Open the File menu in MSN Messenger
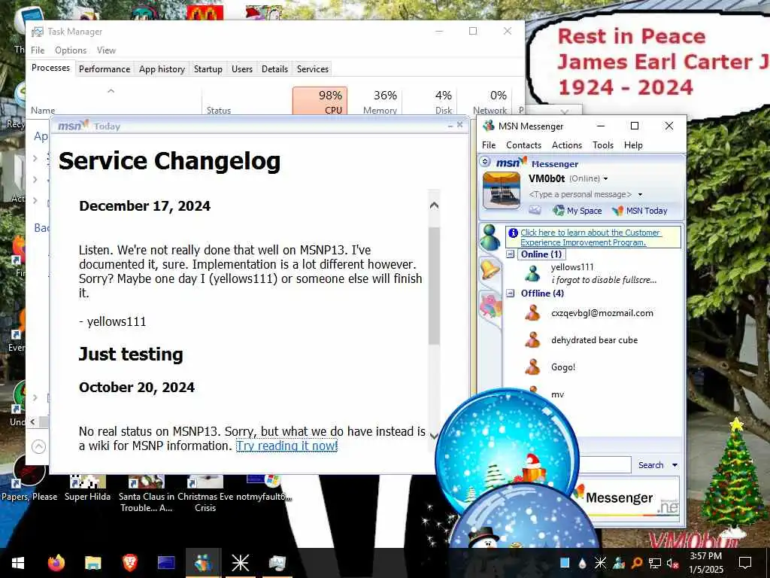The width and height of the screenshot is (770, 578). (489, 145)
